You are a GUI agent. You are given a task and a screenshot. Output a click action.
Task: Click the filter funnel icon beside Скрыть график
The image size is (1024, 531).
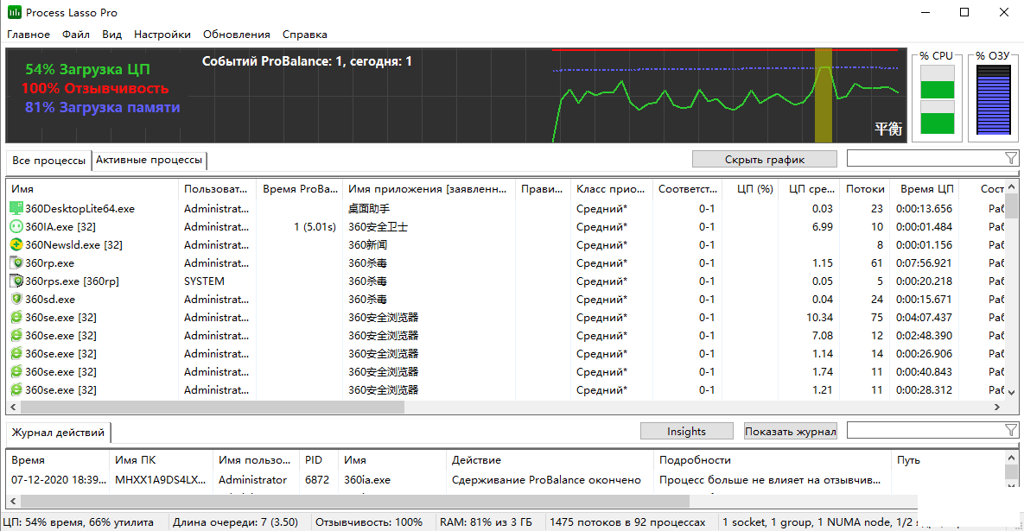click(x=1010, y=159)
